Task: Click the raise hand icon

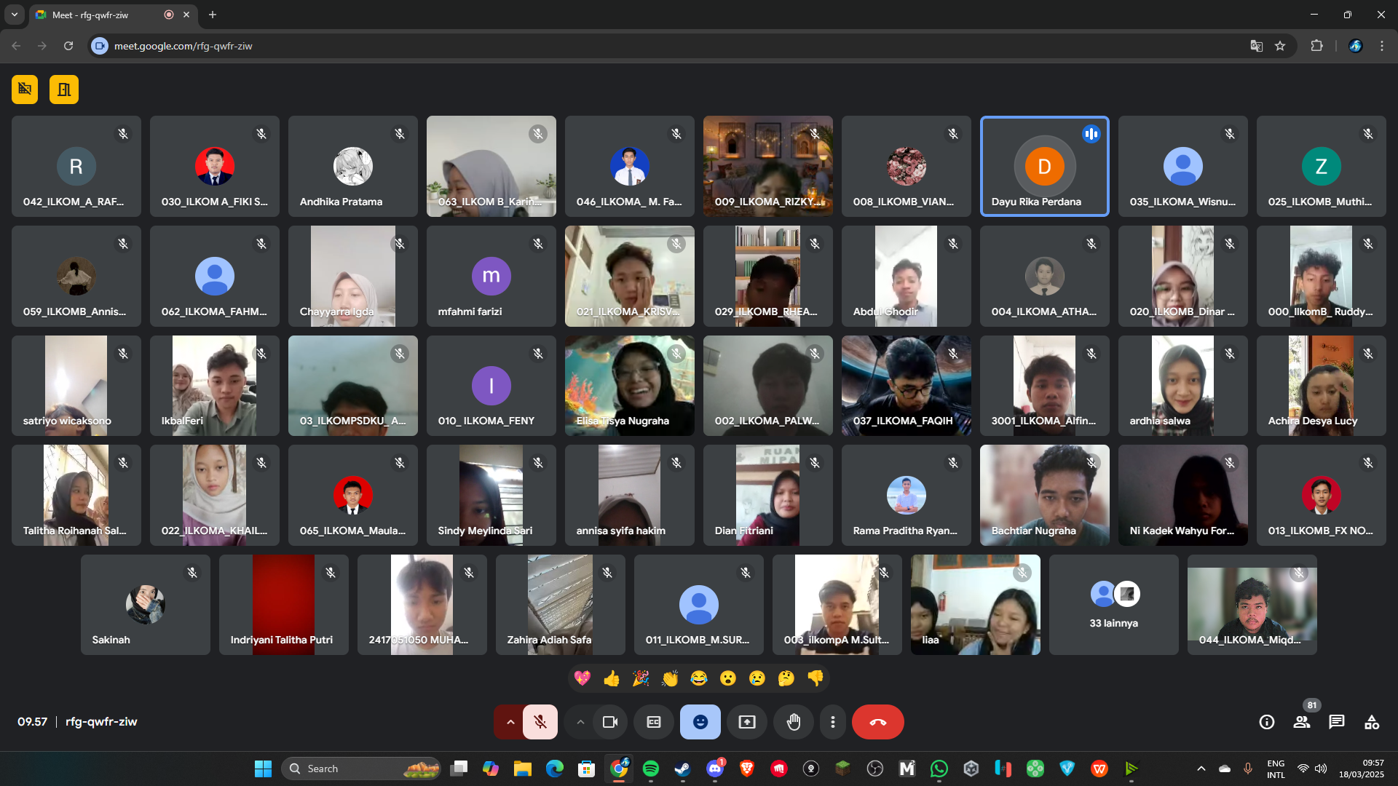Action: coord(794,722)
